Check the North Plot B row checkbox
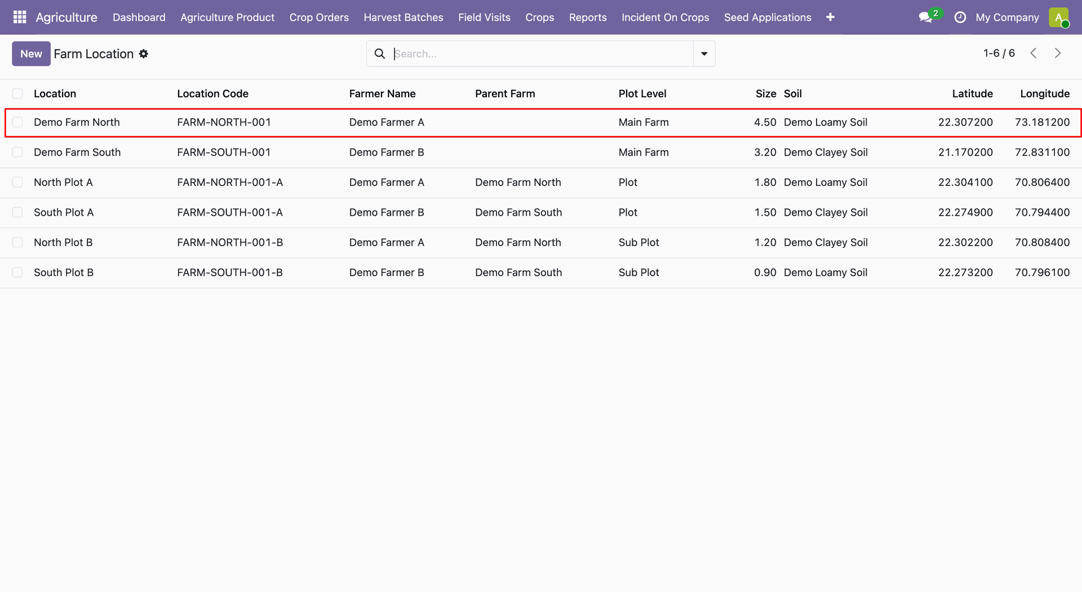The height and width of the screenshot is (592, 1082). (x=17, y=243)
